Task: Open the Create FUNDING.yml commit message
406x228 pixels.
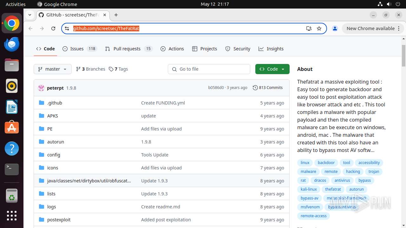Action: coord(163,103)
